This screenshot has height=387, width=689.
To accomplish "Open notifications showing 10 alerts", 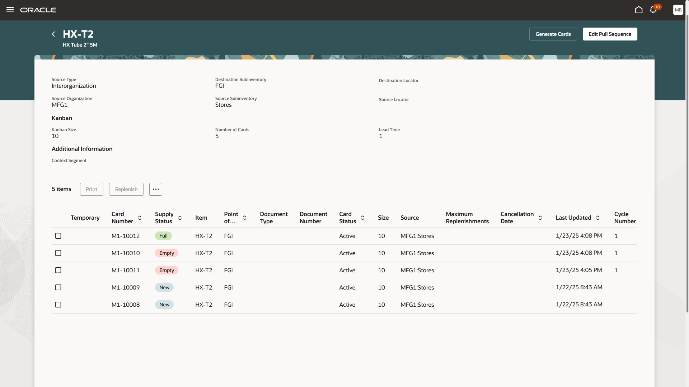I will 653,10.
